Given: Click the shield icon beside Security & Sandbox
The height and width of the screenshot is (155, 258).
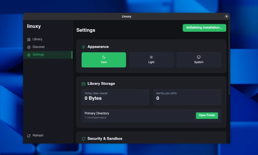Looking at the screenshot, I should click(83, 139).
